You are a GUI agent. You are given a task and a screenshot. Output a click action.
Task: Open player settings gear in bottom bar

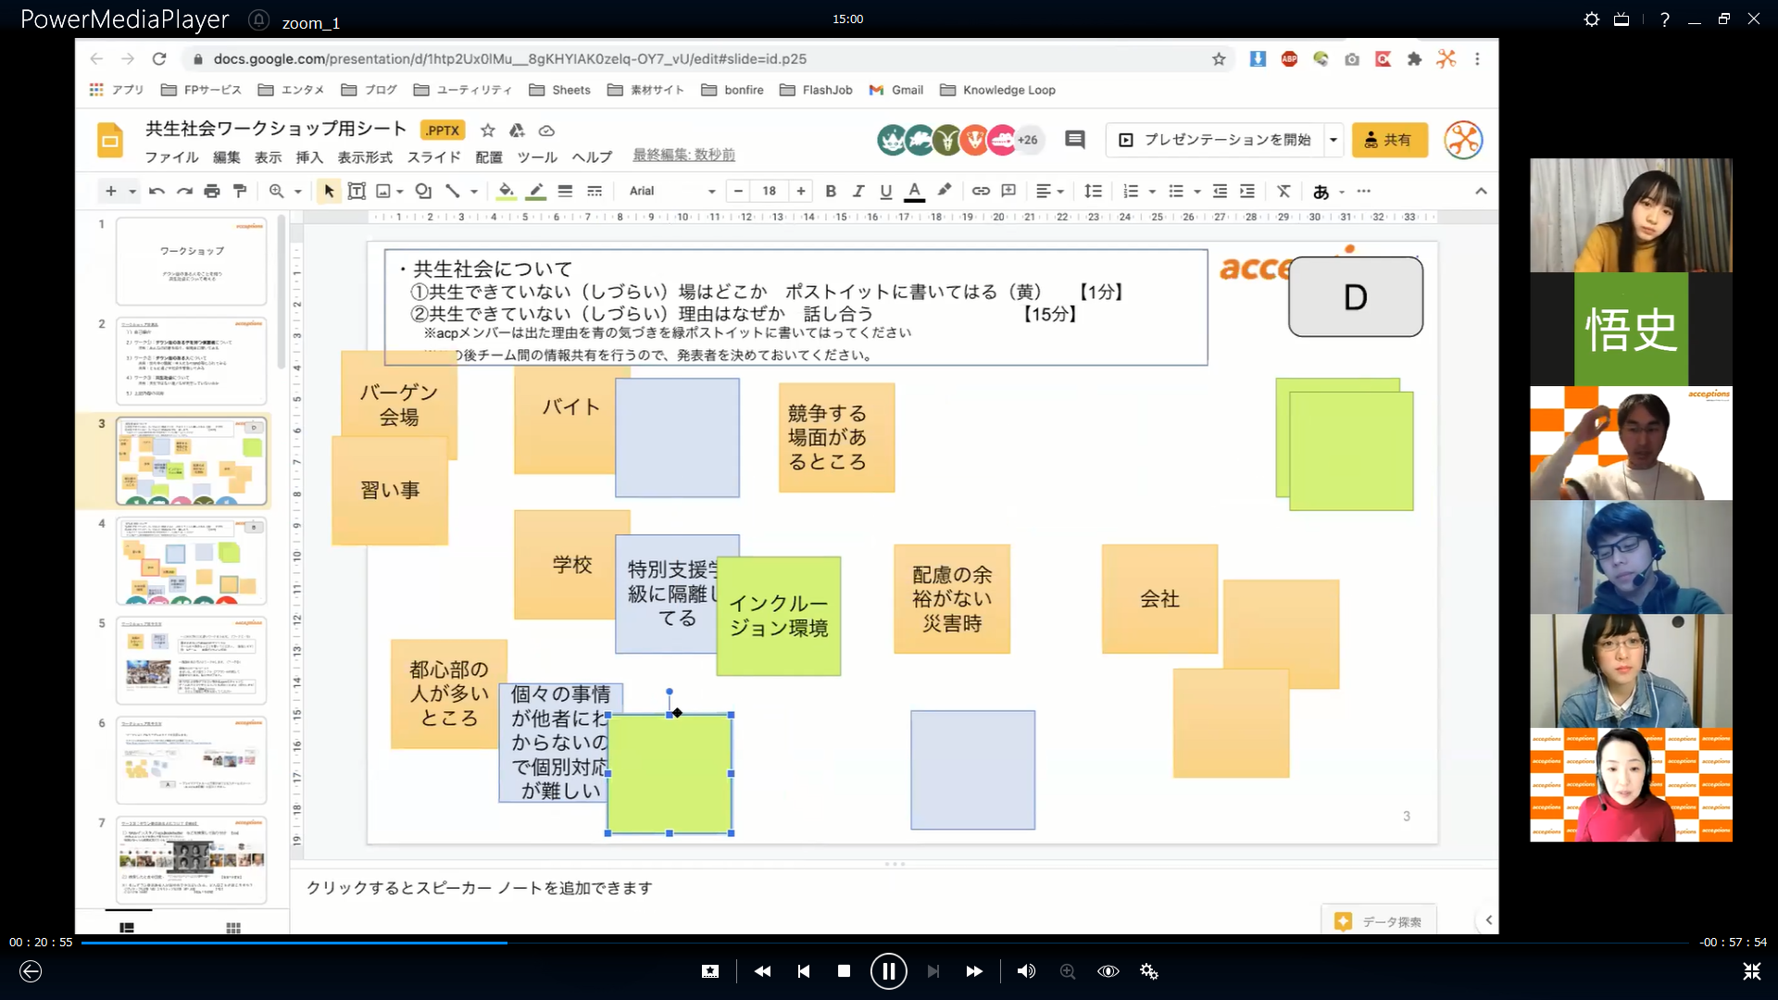pyautogui.click(x=1149, y=971)
